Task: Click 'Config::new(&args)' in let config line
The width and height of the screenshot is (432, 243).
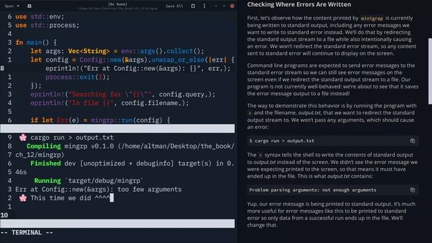Action: pos(113,60)
